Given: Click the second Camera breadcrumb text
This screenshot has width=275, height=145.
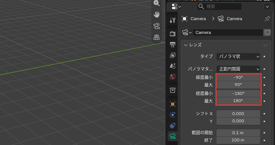Looking at the screenshot, I should click(x=235, y=19).
